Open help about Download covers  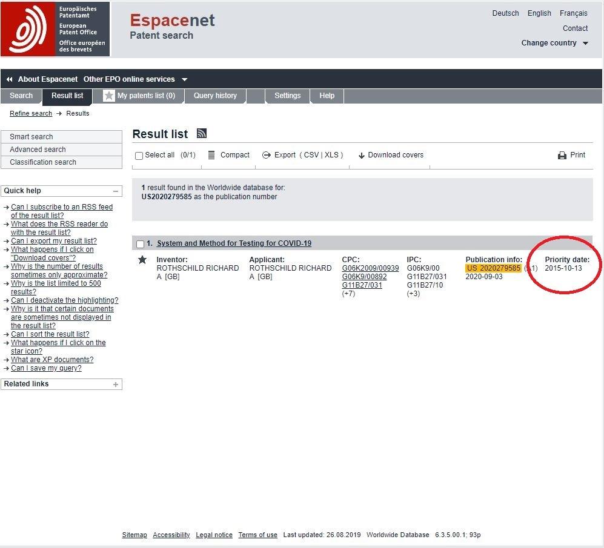click(52, 253)
